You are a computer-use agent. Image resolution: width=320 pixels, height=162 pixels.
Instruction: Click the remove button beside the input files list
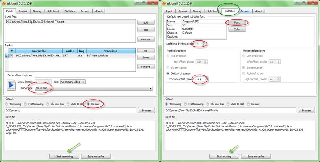(146, 39)
